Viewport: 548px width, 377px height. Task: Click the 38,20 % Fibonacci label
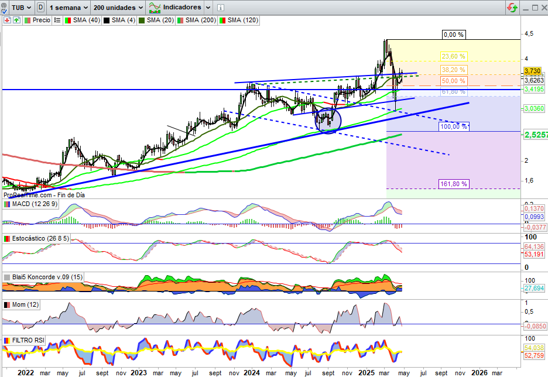[453, 70]
